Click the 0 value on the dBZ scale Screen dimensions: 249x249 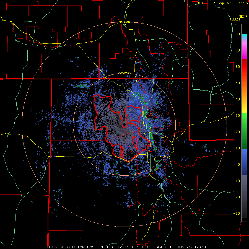click(x=239, y=165)
